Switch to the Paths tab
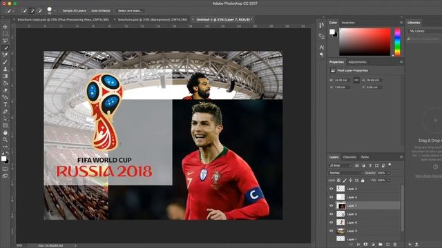442x248 pixels. click(365, 157)
